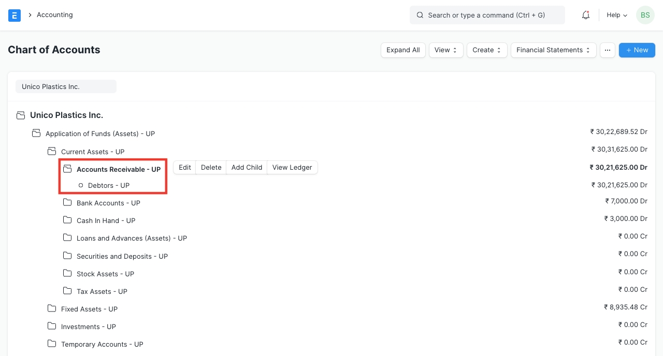Go to Accounting breadcrumb
Image resolution: width=663 pixels, height=356 pixels.
tap(54, 15)
